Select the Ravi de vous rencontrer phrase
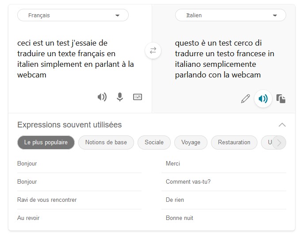This screenshot has width=303, height=235. tap(47, 200)
